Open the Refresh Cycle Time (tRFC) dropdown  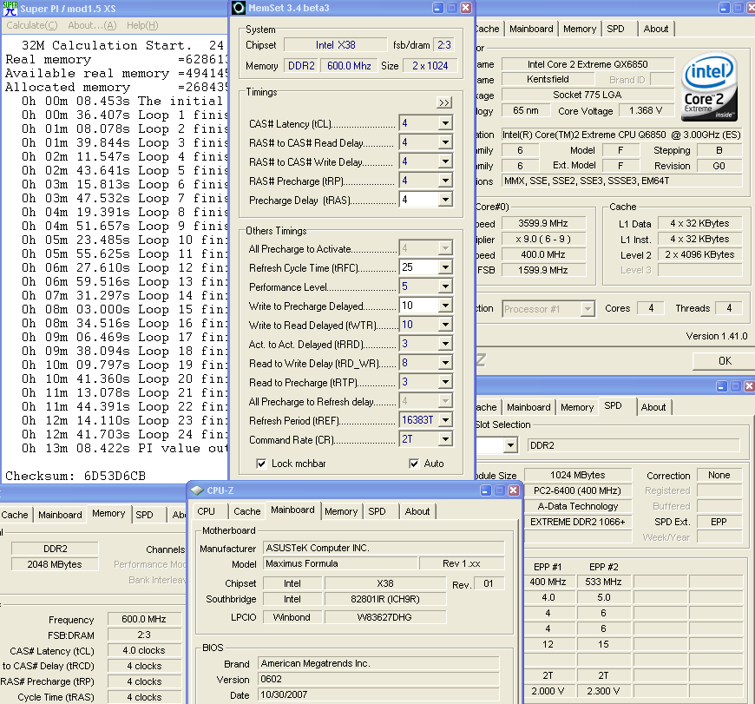tap(445, 267)
